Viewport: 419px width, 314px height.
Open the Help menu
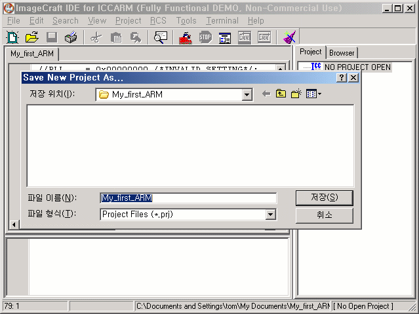coord(256,21)
